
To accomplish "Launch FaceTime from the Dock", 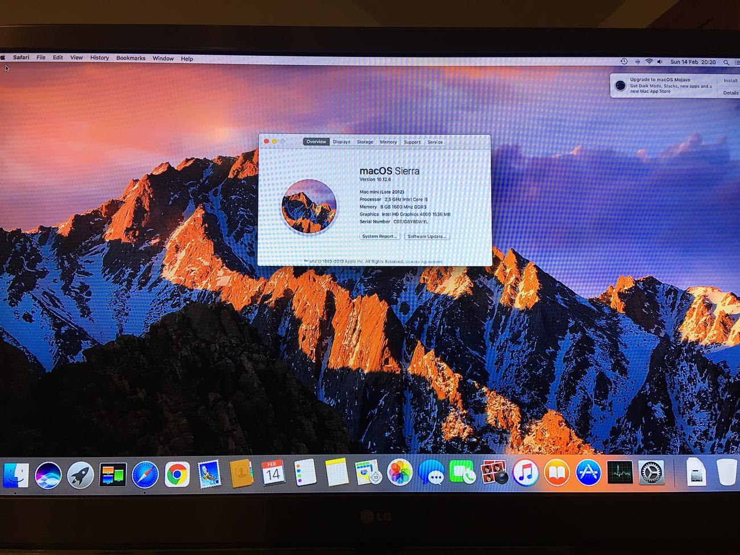I will coord(462,472).
